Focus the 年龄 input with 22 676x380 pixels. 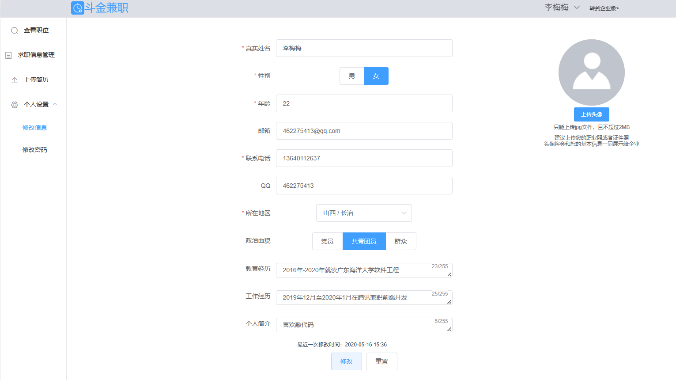[x=364, y=103]
